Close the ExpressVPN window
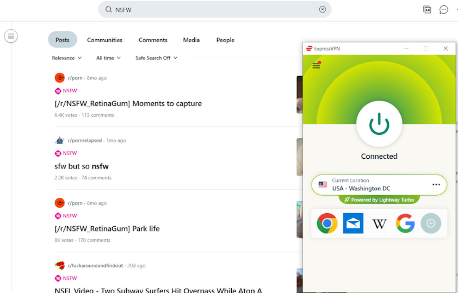 pos(445,48)
